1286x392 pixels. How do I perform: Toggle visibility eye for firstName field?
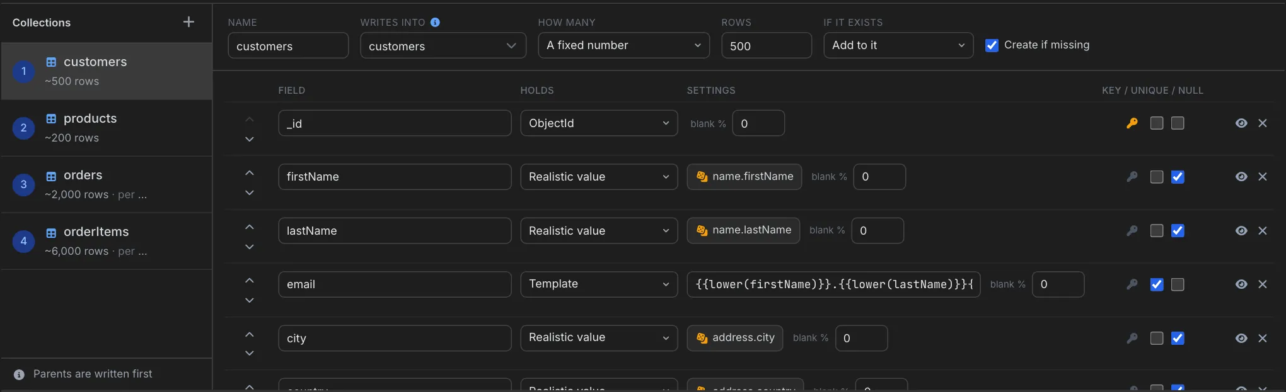[x=1241, y=177]
